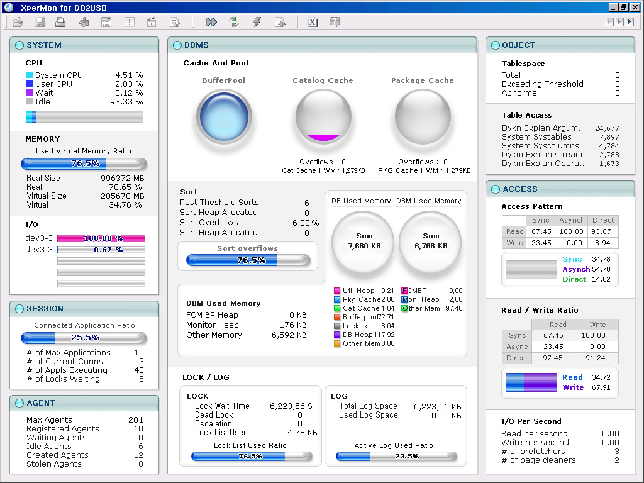Click the Catalog Cache sphere gauge
Screen dimensions: 644x483
point(323,117)
